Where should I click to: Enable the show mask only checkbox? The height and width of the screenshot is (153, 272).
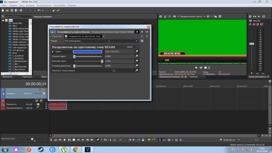pos(114,71)
